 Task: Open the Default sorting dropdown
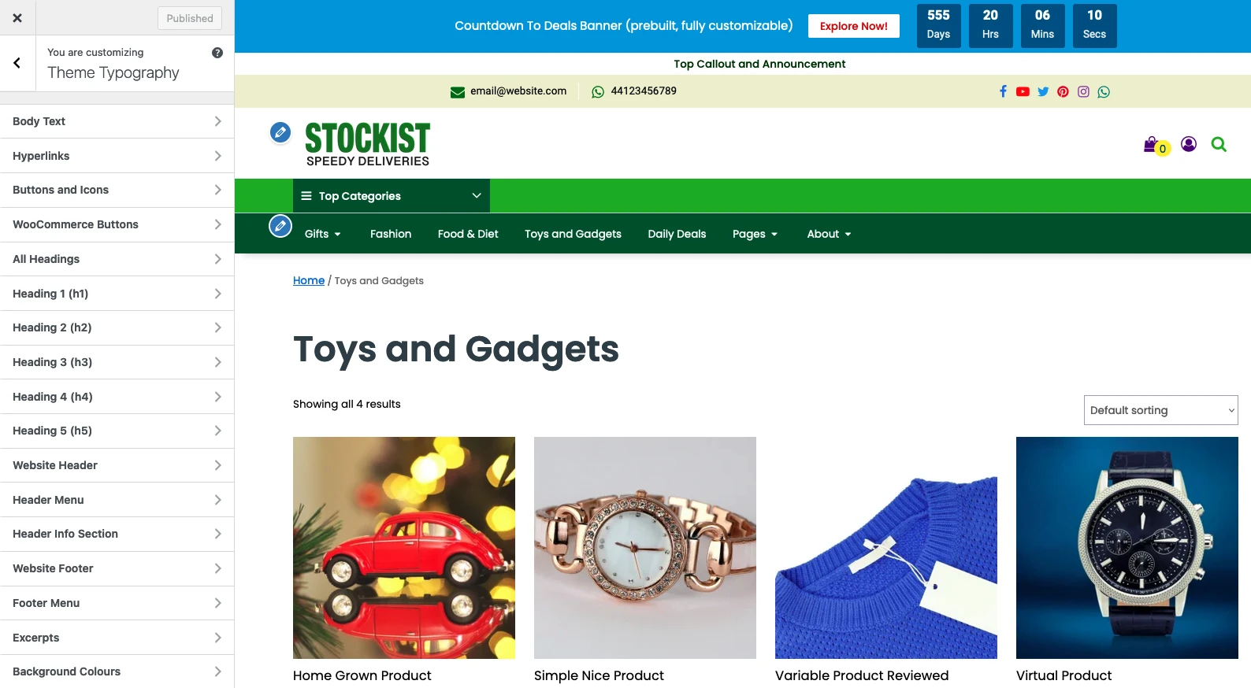(x=1161, y=410)
